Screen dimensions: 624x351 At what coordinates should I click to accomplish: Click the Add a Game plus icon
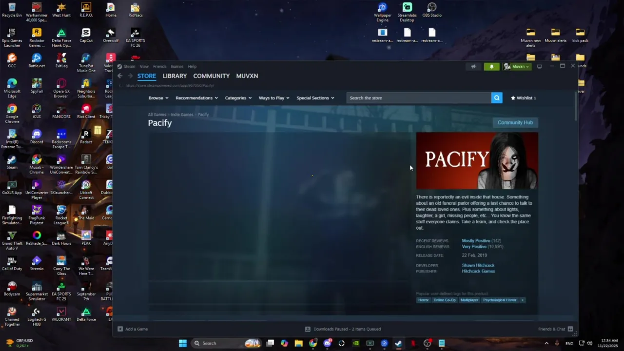tap(120, 329)
